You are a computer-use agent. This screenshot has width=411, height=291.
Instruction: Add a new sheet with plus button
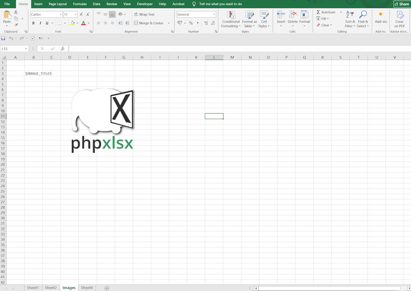(107, 288)
